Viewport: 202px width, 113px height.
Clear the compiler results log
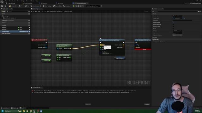tap(147, 104)
